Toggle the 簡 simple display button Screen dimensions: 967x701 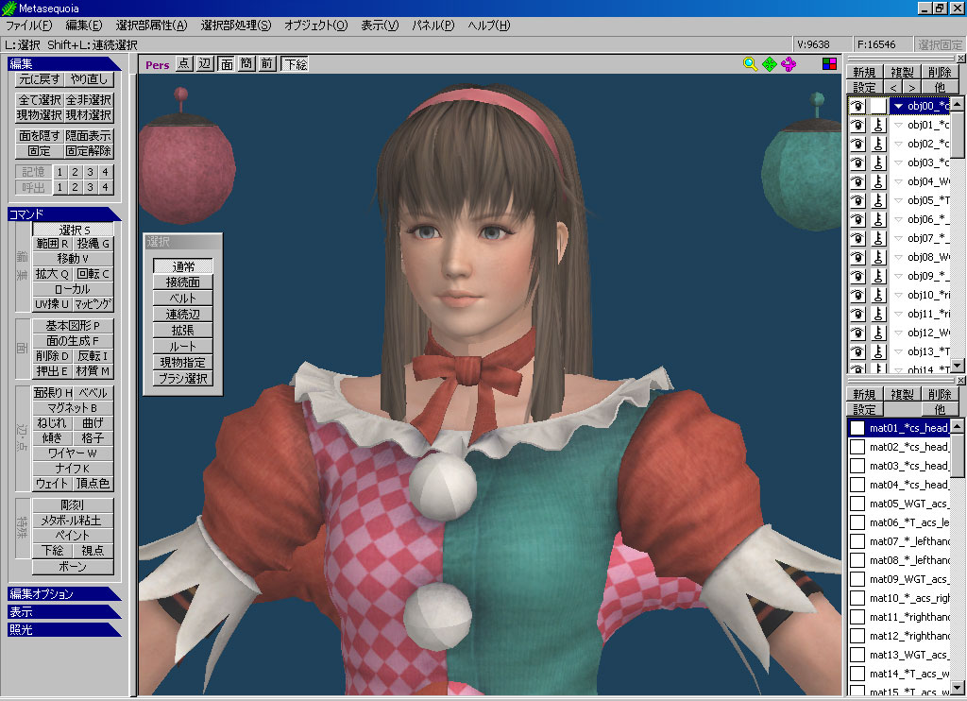tap(246, 63)
